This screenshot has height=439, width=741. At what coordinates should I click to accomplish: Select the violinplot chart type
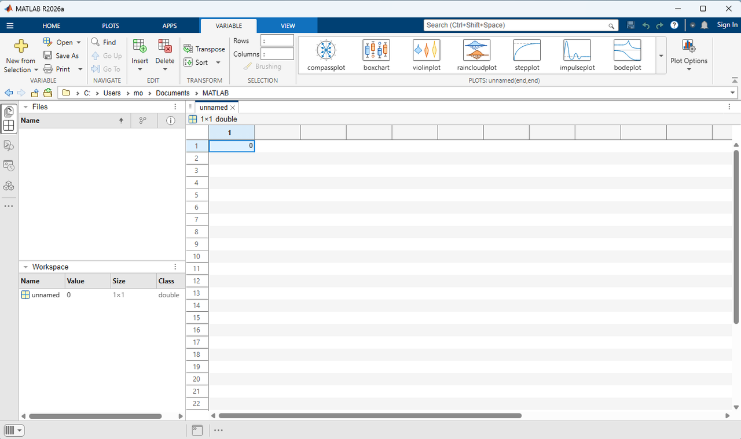click(427, 56)
